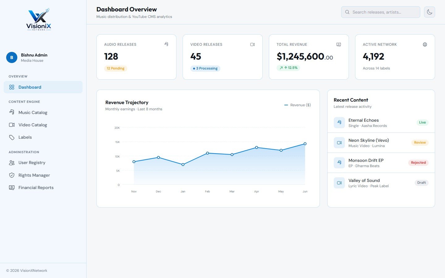The width and height of the screenshot is (445, 278).
Task: Click the Audio Releases card music icon
Action: click(166, 44)
